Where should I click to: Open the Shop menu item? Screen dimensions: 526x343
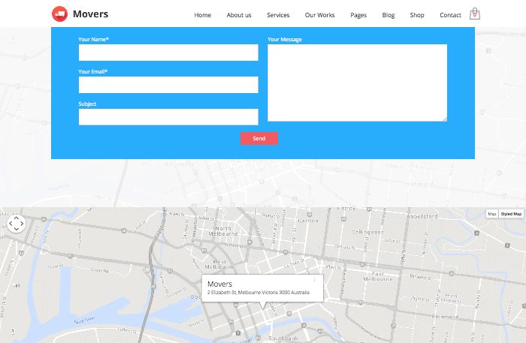coord(417,15)
